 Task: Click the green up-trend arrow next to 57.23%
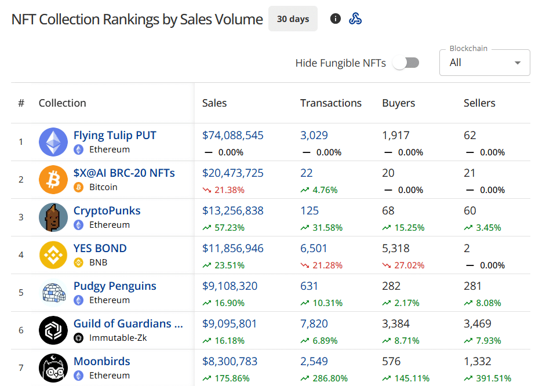207,228
